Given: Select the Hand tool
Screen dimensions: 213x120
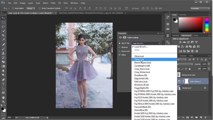Looking at the screenshot, I should [3, 97].
